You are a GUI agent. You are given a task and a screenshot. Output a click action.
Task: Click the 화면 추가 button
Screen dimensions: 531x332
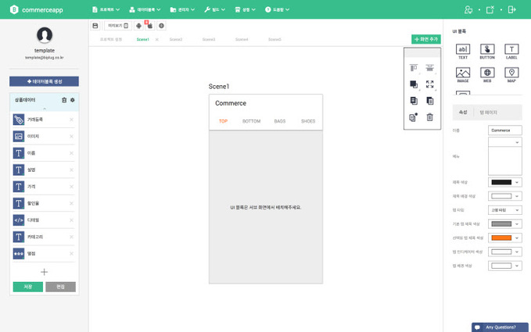[x=426, y=39]
